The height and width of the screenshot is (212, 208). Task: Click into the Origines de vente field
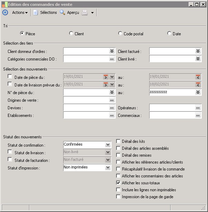click(86, 100)
